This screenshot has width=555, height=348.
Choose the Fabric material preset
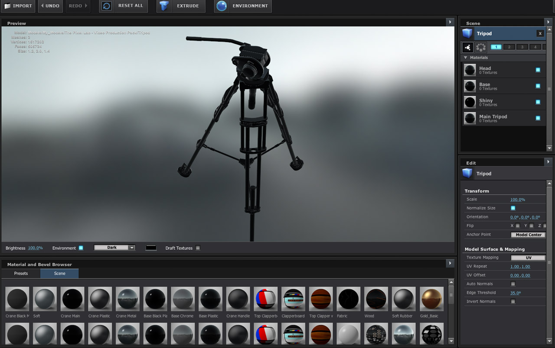(349, 299)
